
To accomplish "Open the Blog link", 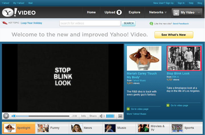I will point(200,3).
